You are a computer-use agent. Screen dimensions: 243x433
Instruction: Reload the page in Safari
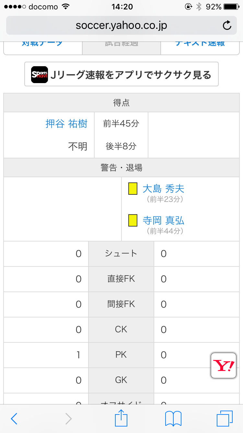point(227,25)
